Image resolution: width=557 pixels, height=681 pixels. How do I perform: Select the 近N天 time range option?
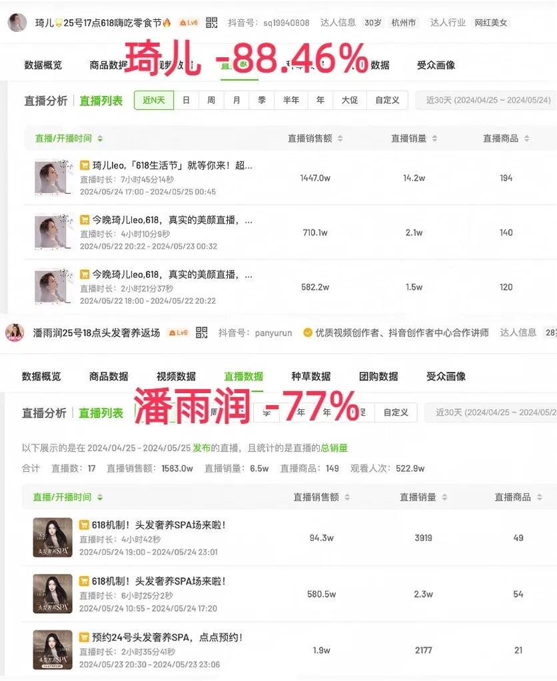(x=154, y=101)
